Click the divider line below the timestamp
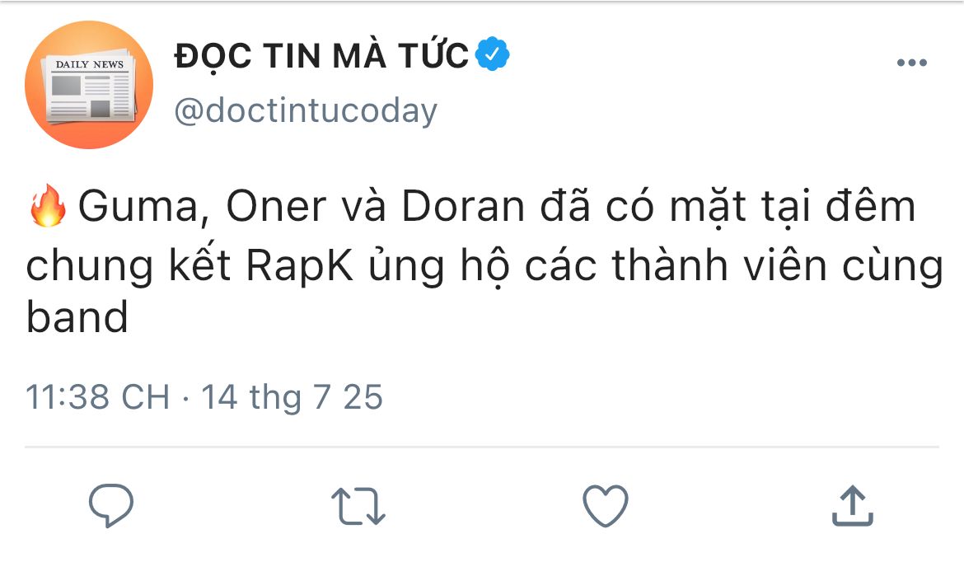The height and width of the screenshot is (562, 964). (x=482, y=447)
